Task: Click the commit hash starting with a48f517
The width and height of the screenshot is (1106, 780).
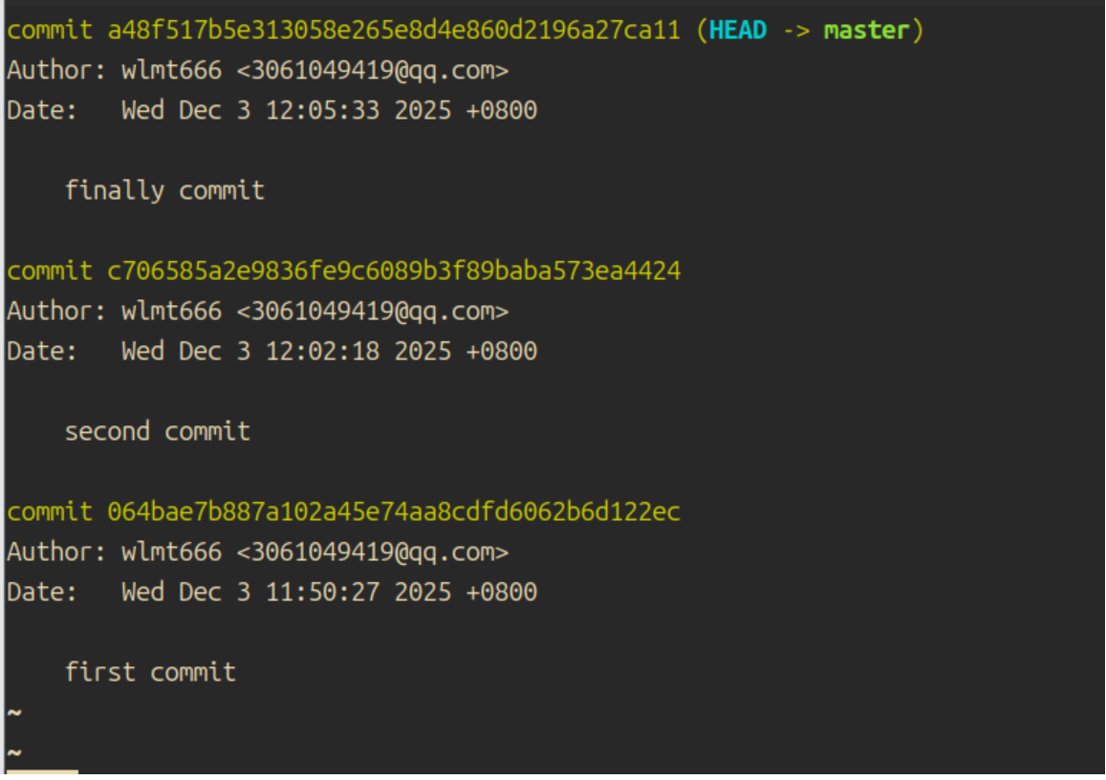Action: 393,31
